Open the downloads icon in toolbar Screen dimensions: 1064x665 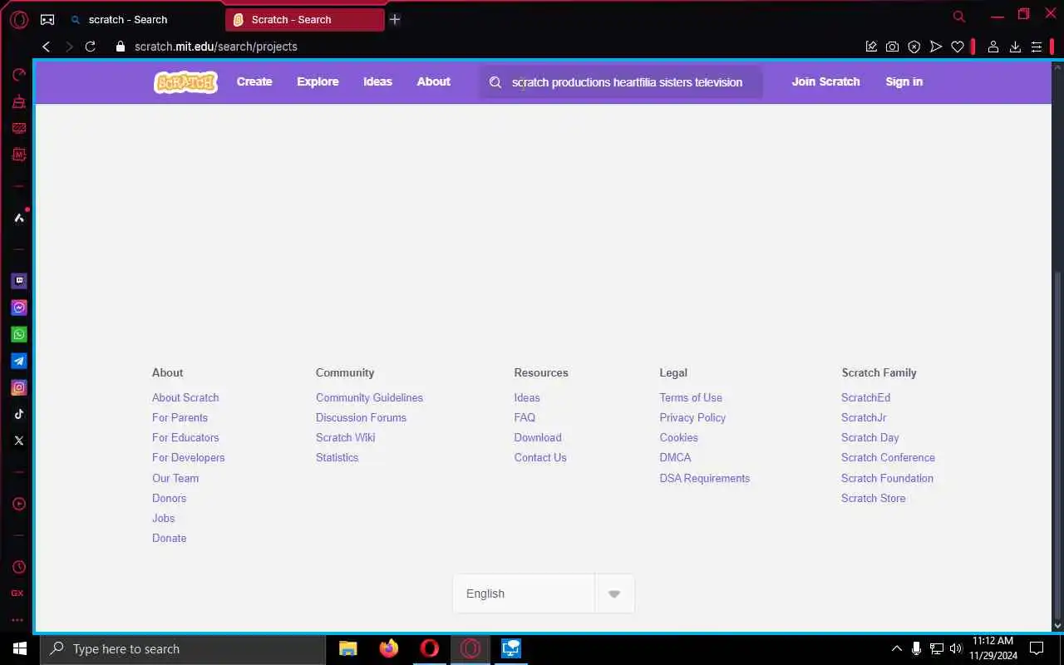click(1015, 47)
